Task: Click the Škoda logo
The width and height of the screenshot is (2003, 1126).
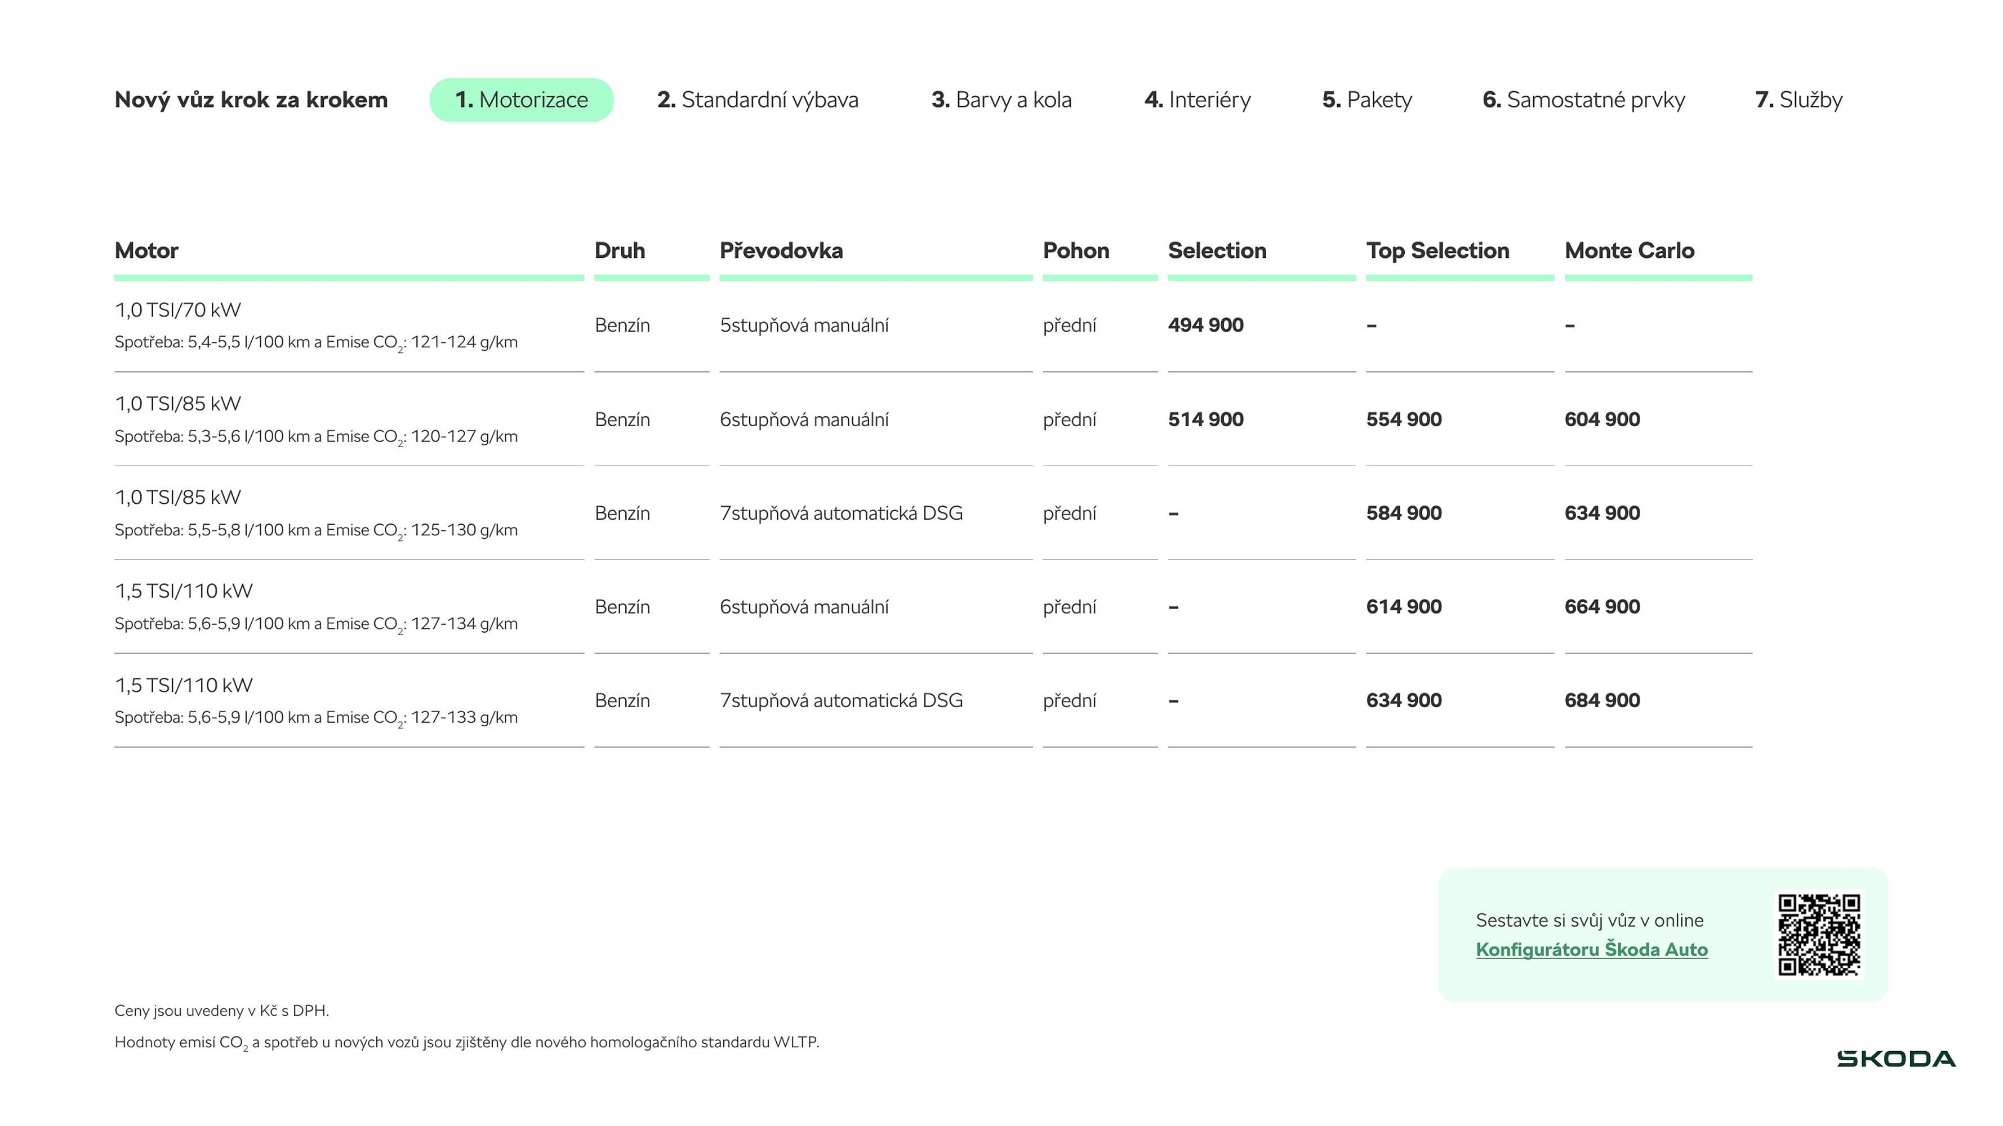Action: tap(1896, 1058)
